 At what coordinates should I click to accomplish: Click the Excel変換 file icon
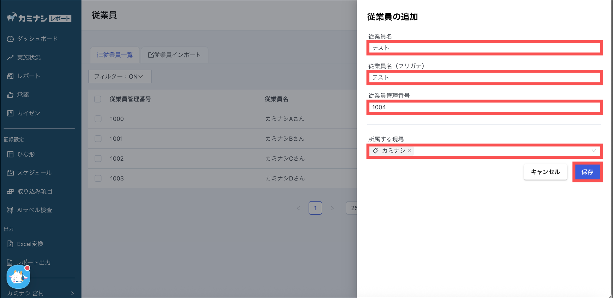point(10,244)
